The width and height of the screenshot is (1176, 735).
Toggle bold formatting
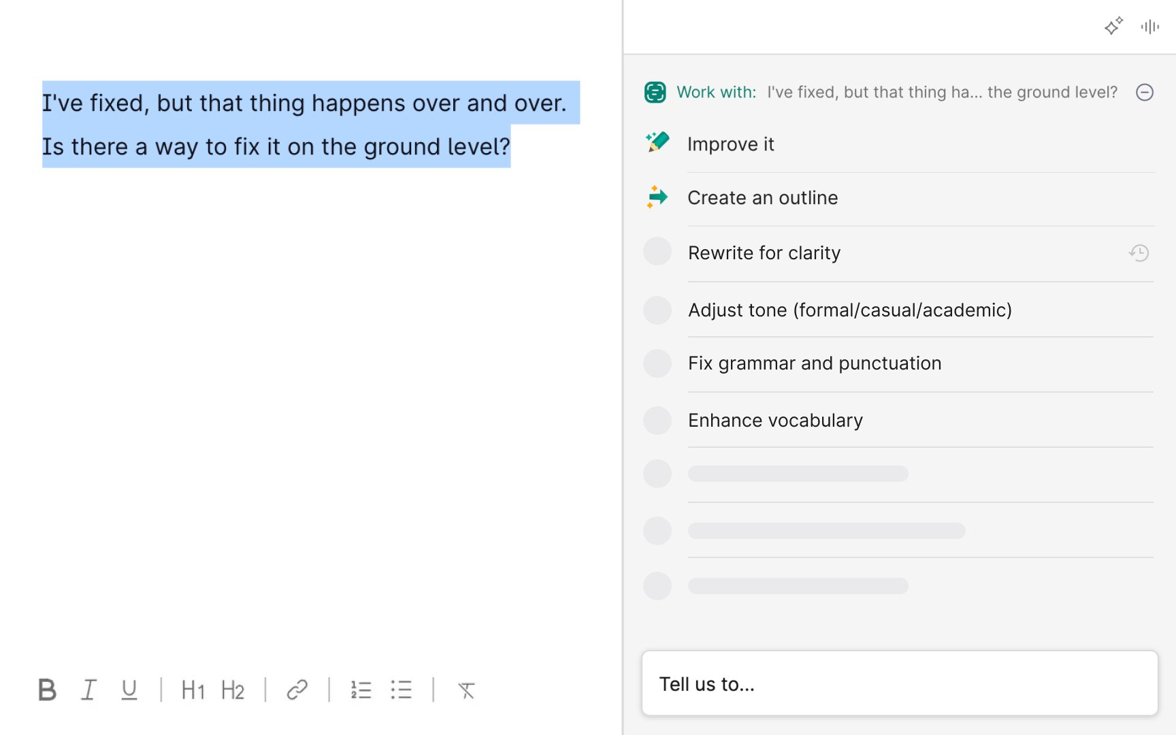point(47,690)
